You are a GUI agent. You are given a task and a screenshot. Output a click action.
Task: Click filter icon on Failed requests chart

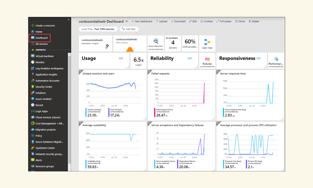point(149,71)
